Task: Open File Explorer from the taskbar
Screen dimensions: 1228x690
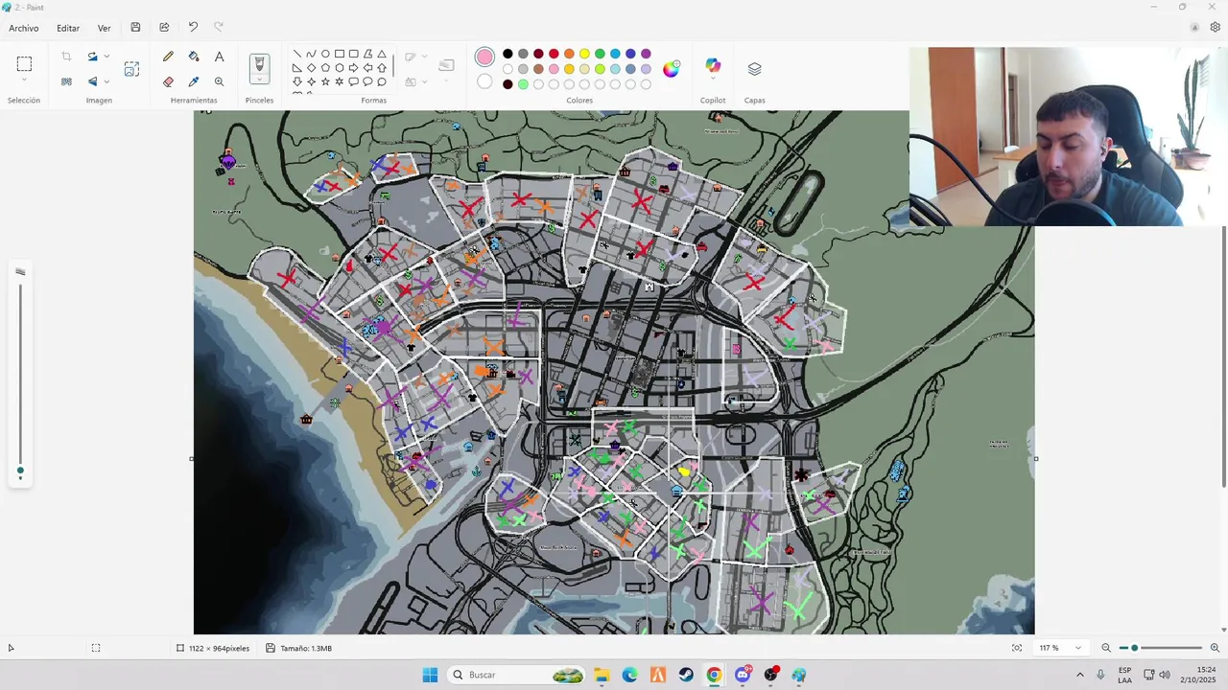Action: tap(602, 675)
